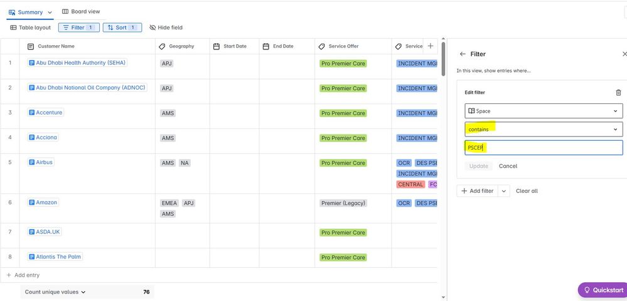Open Table layout options

(x=30, y=28)
